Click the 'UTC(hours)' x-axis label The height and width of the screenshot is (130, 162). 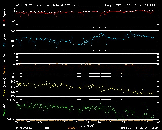tap(87, 126)
